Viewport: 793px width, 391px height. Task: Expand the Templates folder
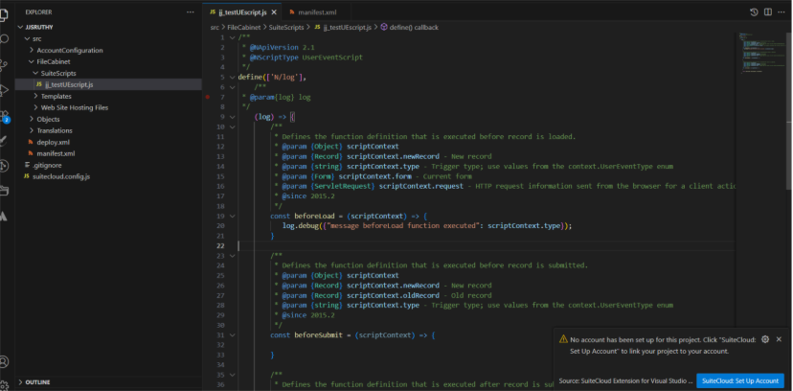56,96
